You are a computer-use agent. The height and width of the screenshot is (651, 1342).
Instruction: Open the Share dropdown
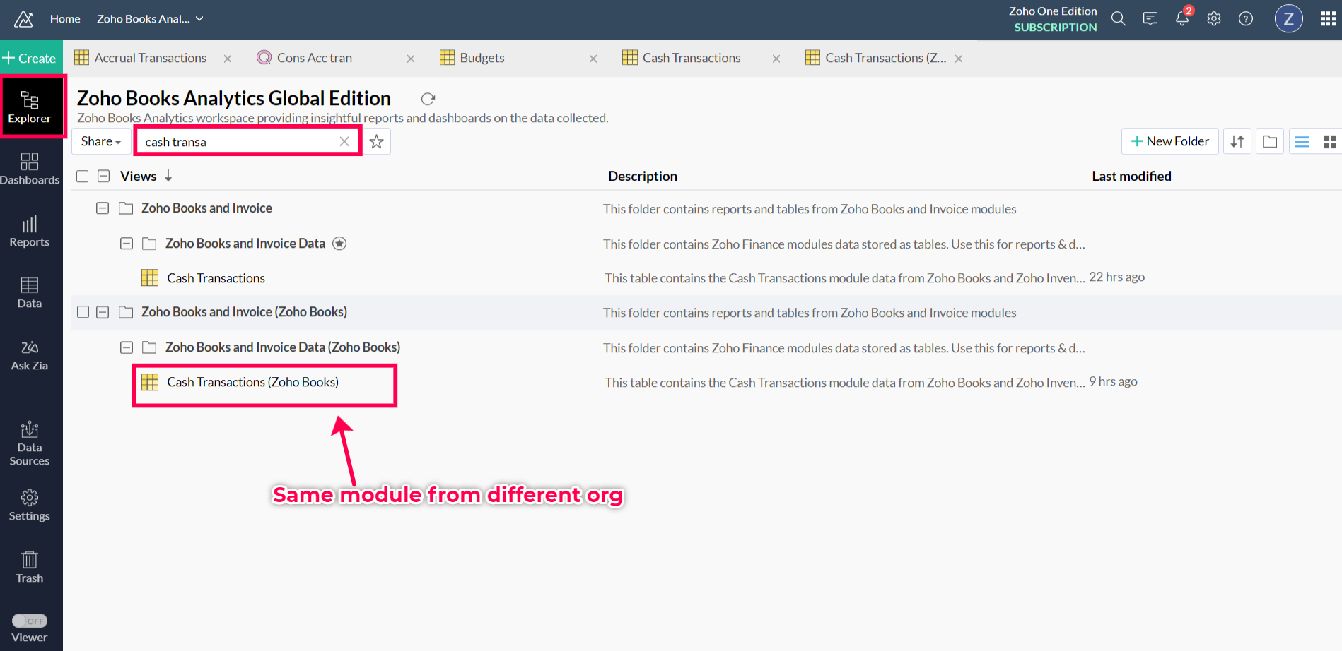[101, 141]
